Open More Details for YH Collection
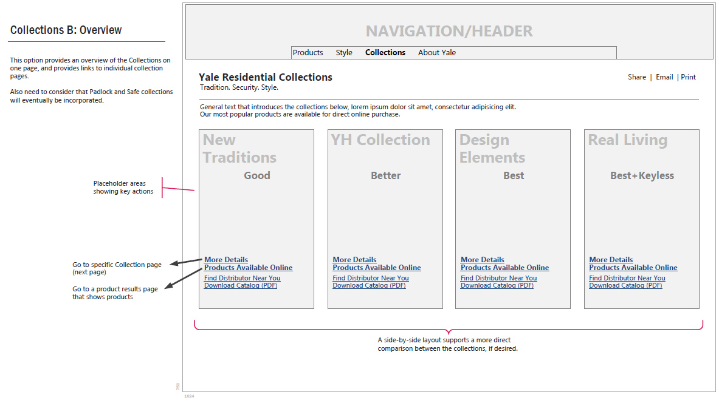Viewport: 719px width, 403px height. point(354,260)
